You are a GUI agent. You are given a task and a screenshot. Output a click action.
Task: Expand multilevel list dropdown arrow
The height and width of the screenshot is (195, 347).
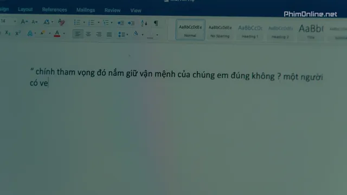tap(112, 23)
